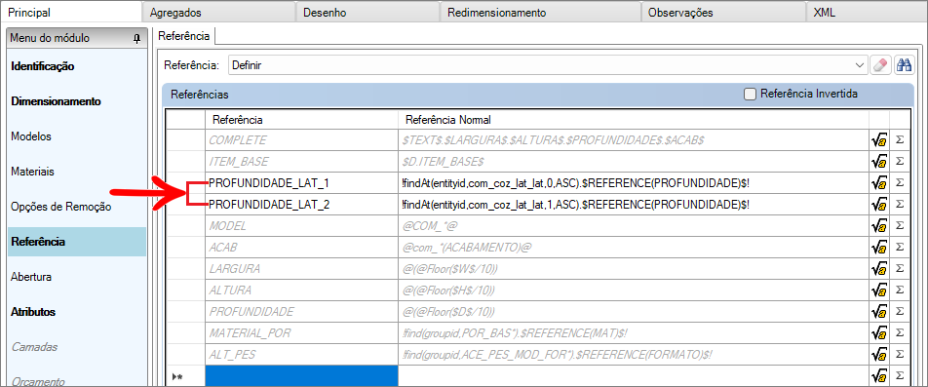Click sigma icon in ACAB row
This screenshot has width=928, height=387.
click(900, 247)
